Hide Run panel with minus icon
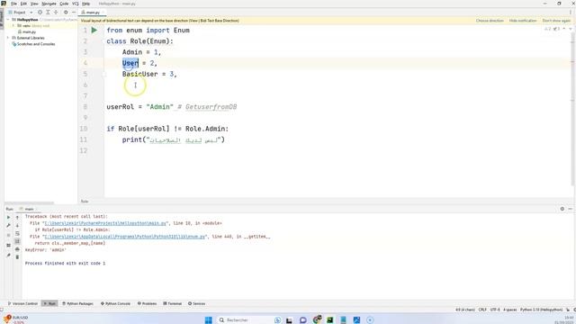Viewport: 576px width, 324px height. pos(570,209)
